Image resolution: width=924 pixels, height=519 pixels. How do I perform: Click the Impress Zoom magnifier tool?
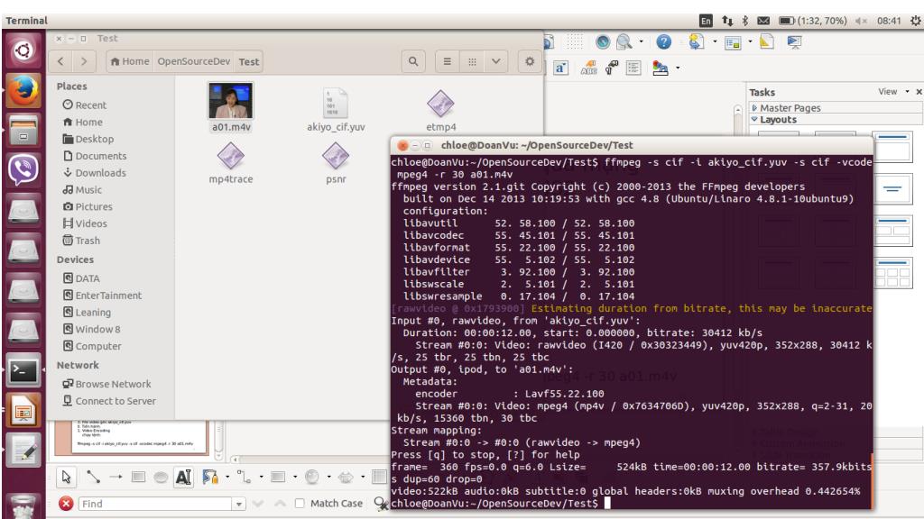tap(624, 41)
